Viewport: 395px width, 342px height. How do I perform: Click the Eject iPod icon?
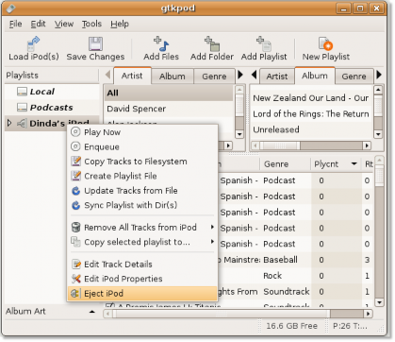(75, 293)
